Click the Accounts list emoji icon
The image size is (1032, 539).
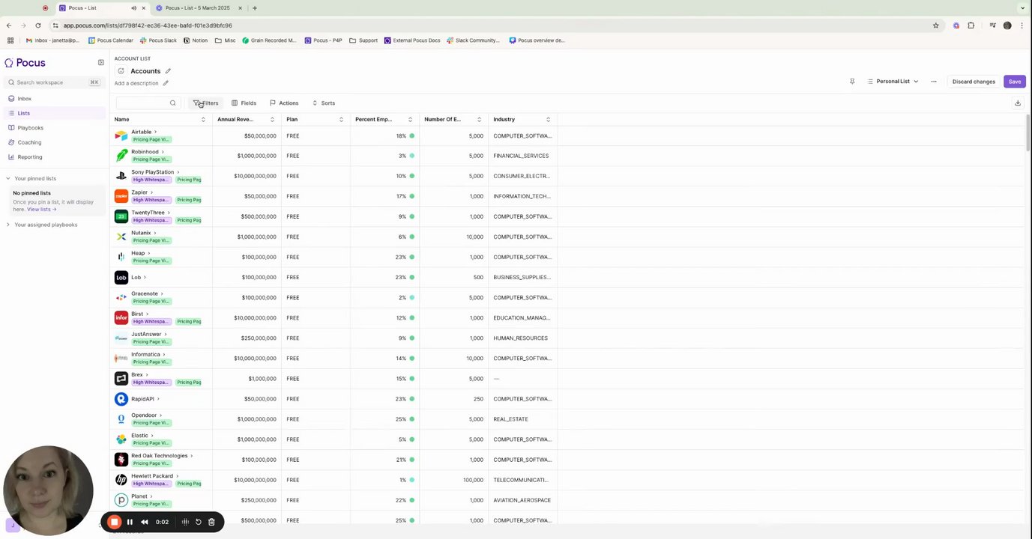tap(121, 71)
